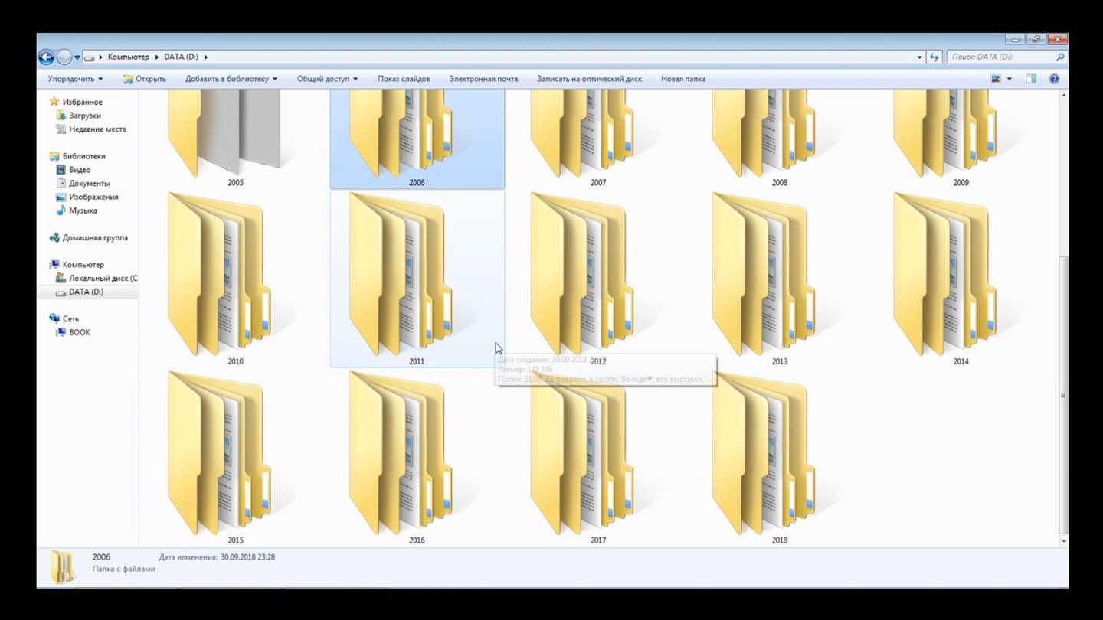Open the Упорядочить dropdown menu
Screen dimensions: 1103x620
75,79
